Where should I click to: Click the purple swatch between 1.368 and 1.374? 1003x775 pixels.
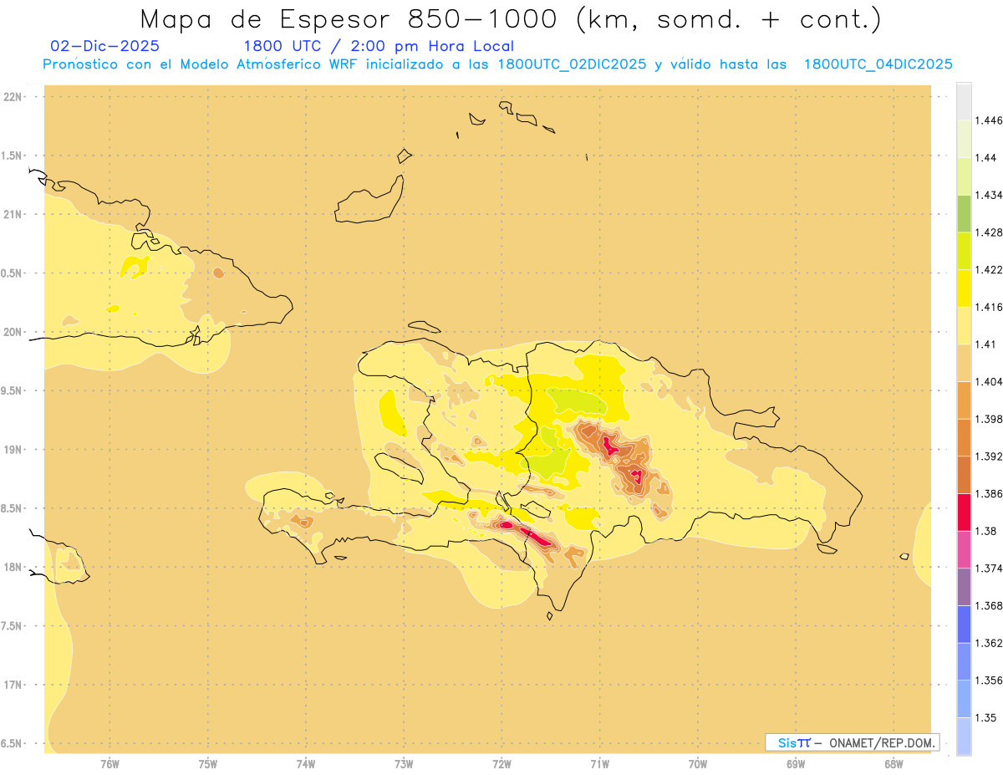(964, 587)
